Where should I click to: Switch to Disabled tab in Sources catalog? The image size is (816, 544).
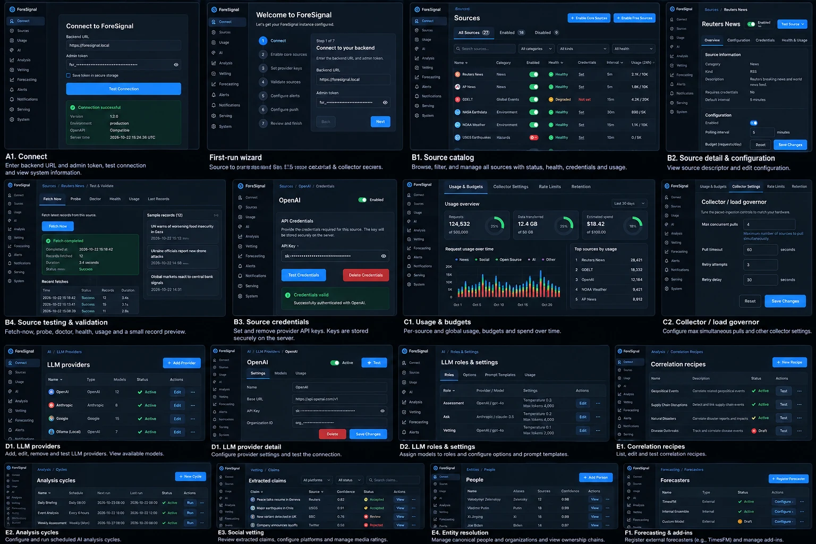[x=547, y=32]
